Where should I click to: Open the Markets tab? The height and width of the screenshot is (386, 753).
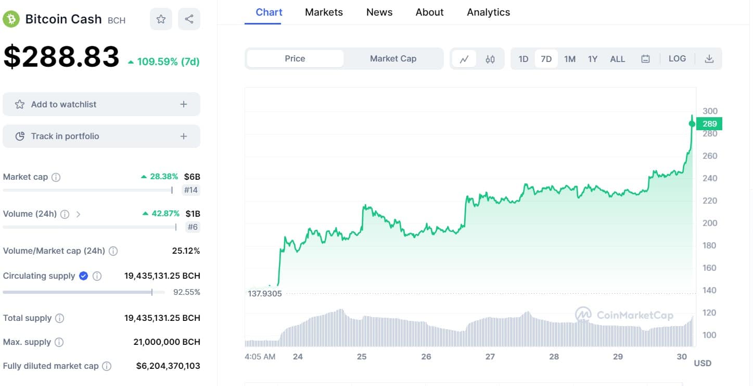point(324,13)
